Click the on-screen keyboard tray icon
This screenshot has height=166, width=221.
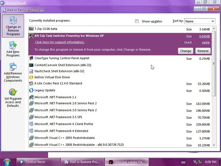pyautogui.click(x=183, y=162)
